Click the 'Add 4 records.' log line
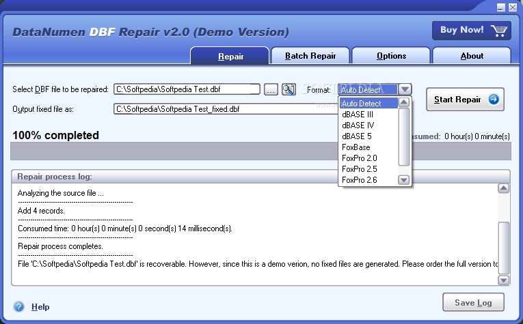Viewport: 523px width, 324px height. [41, 211]
